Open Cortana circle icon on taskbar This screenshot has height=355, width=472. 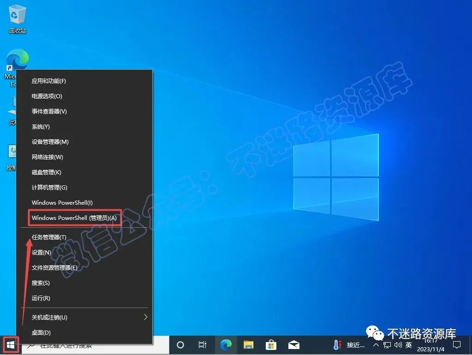pos(180,345)
